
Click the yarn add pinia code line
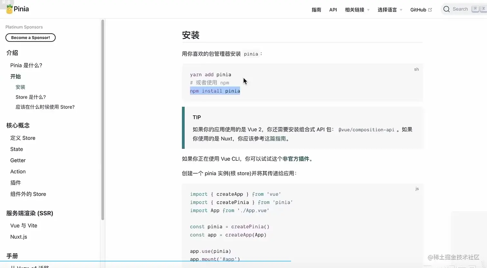pos(211,74)
